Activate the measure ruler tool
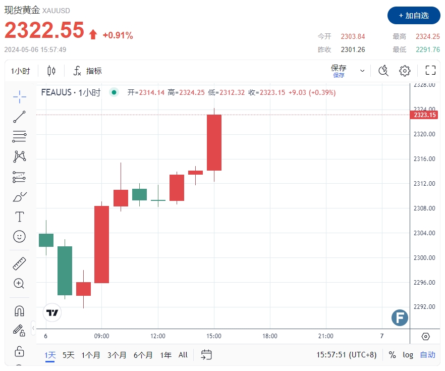The height and width of the screenshot is (371, 445). pos(19,263)
